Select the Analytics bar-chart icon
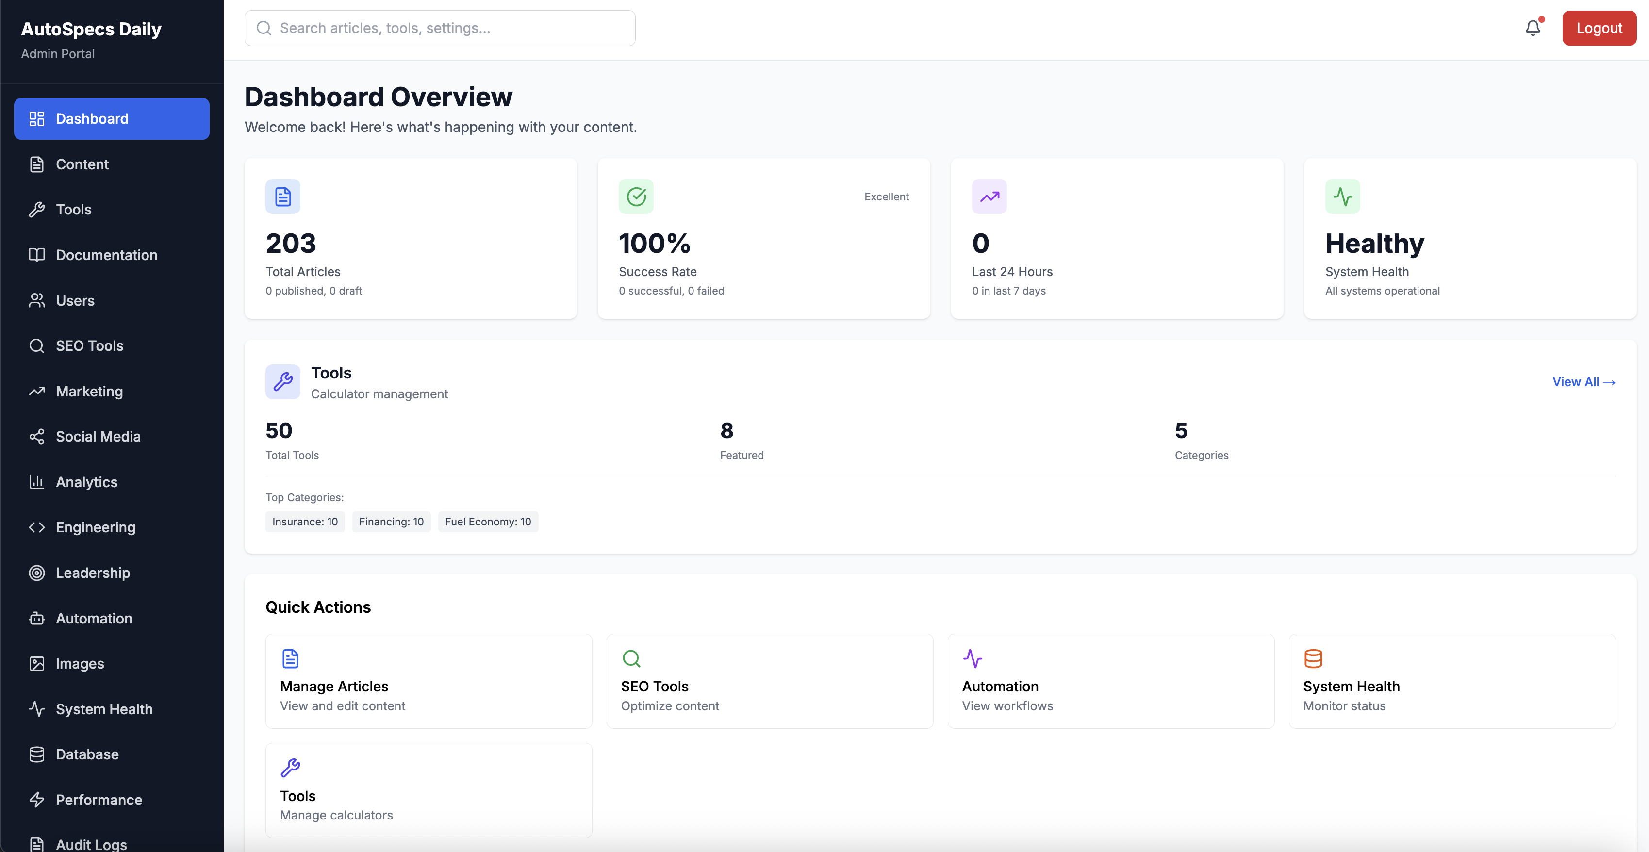Image resolution: width=1649 pixels, height=852 pixels. pyautogui.click(x=36, y=481)
